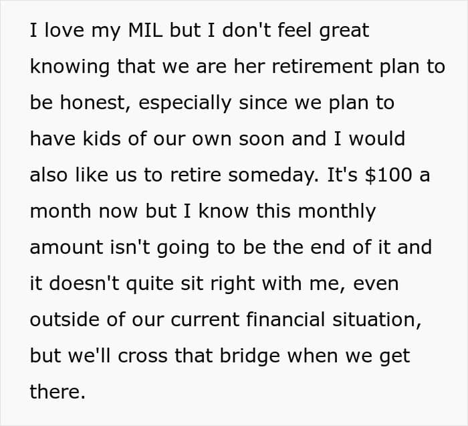Image resolution: width=468 pixels, height=426 pixels.
Task: Click the word "monthly" in the paragraph
Action: (337, 211)
